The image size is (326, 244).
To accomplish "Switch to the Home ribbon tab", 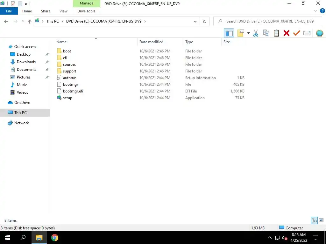I will (27, 11).
